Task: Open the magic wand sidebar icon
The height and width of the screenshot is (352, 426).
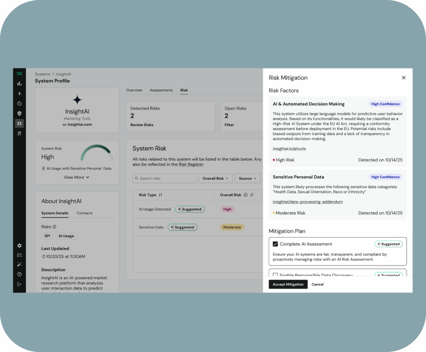Action: [x=19, y=265]
